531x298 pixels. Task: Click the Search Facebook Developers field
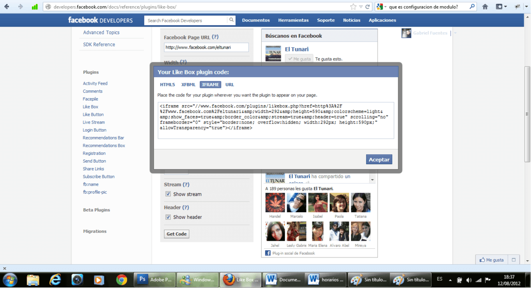(x=186, y=20)
